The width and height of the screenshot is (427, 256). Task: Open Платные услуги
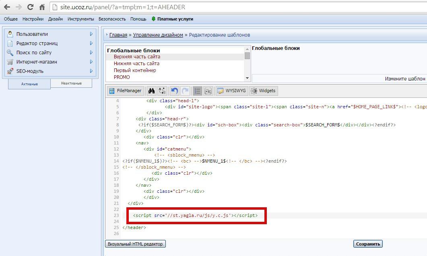[x=175, y=19]
